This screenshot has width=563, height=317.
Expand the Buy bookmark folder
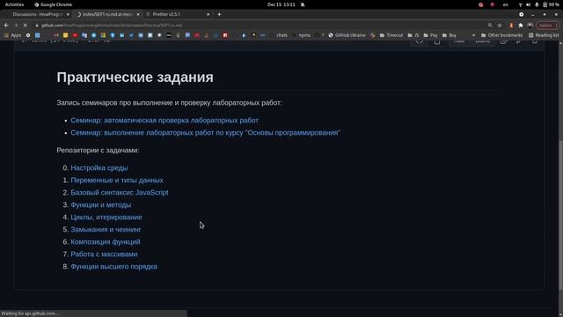tap(450, 35)
